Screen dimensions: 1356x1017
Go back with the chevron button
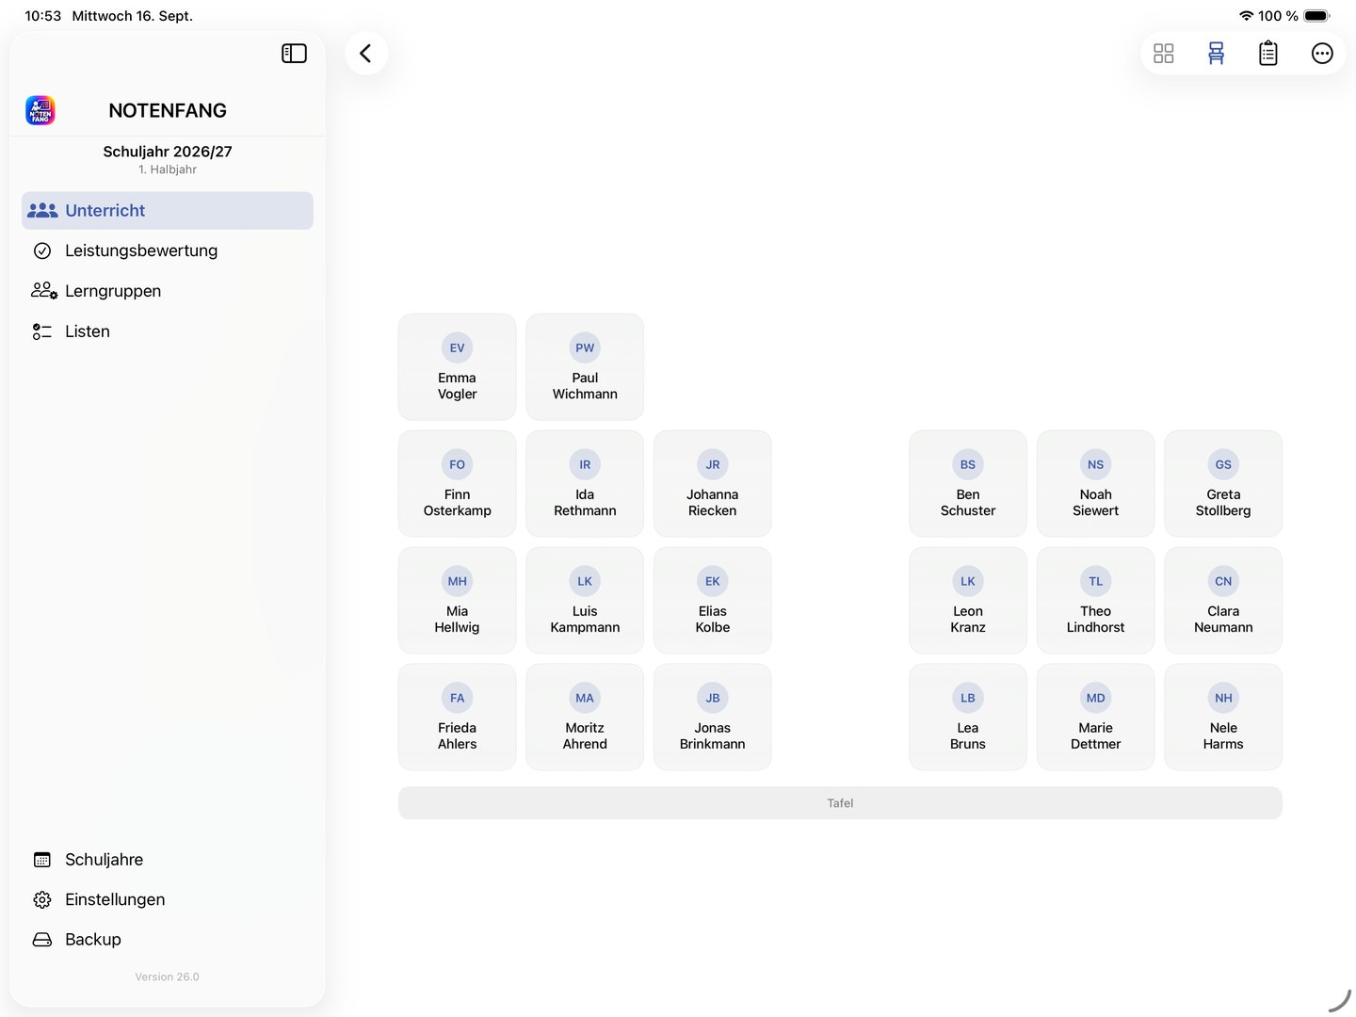(366, 54)
